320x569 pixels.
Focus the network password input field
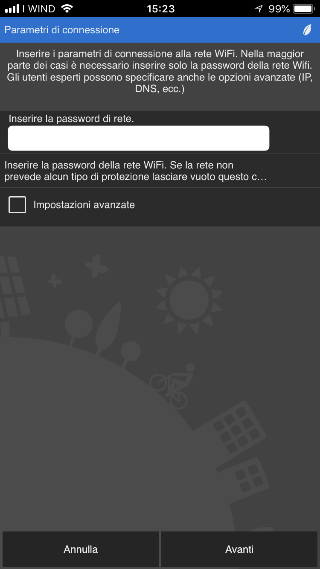tap(139, 138)
